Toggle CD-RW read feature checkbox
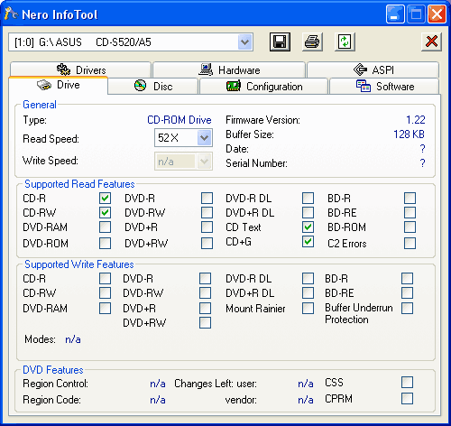451x426 pixels. point(105,213)
